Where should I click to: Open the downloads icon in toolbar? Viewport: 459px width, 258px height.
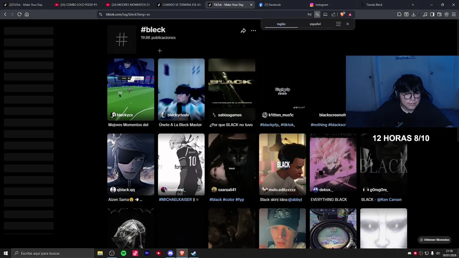click(413, 14)
